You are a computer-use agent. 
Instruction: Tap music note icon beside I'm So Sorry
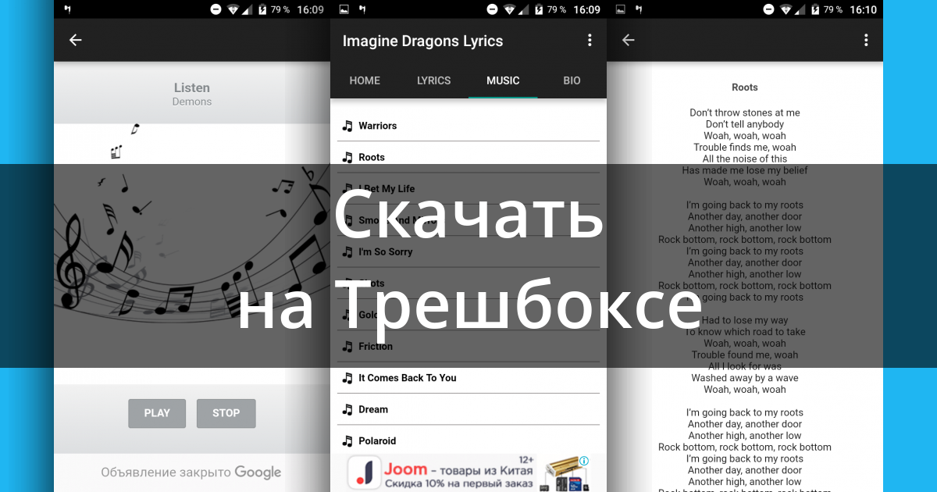[x=347, y=251]
